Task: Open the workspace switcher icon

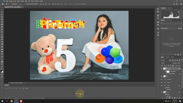Action: pos(177,4)
